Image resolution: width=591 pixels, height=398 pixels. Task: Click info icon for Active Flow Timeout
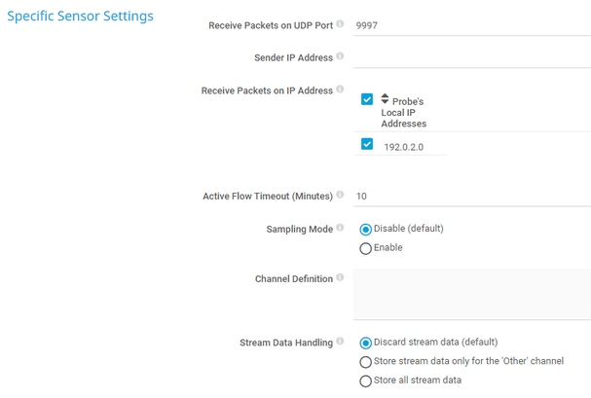coord(341,195)
